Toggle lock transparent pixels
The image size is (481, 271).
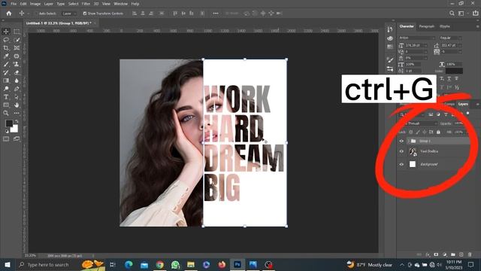click(411, 132)
